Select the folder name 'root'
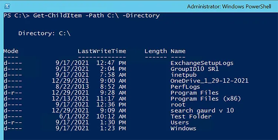The image size is (278, 140). point(178,105)
